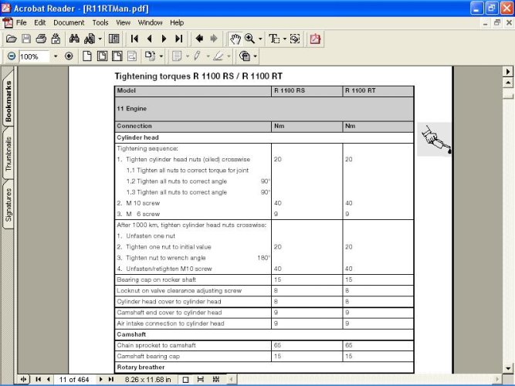
Task: Set view to Fit in Window icon
Action: [102, 56]
